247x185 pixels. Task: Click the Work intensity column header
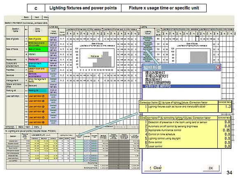pyautogui.click(x=53, y=32)
